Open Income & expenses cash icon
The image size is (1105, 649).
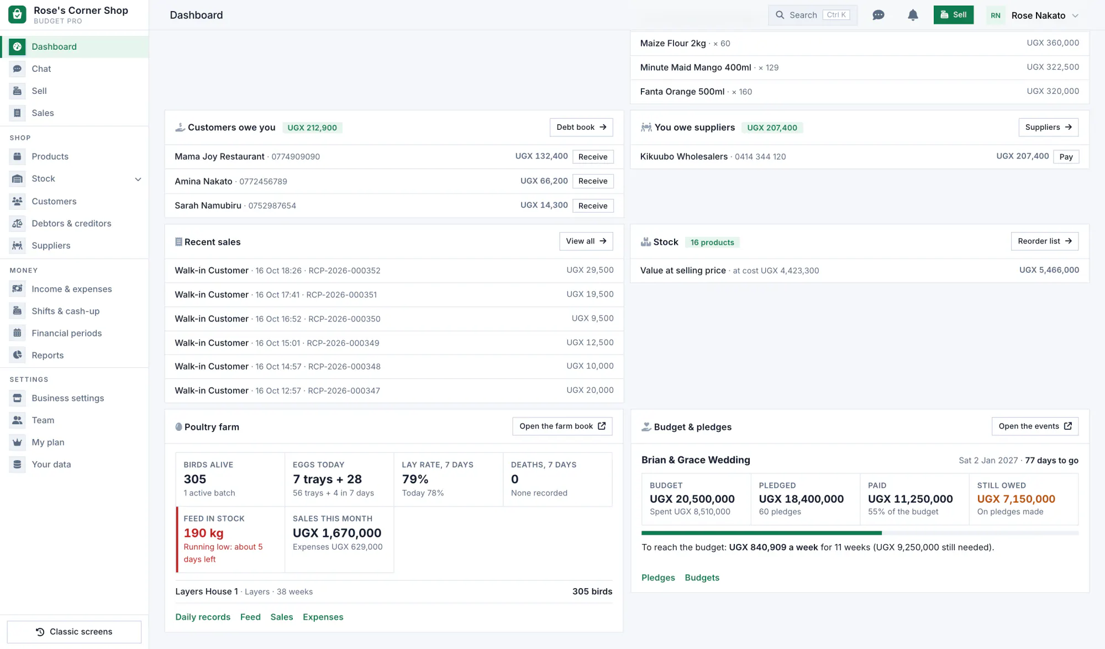[17, 289]
